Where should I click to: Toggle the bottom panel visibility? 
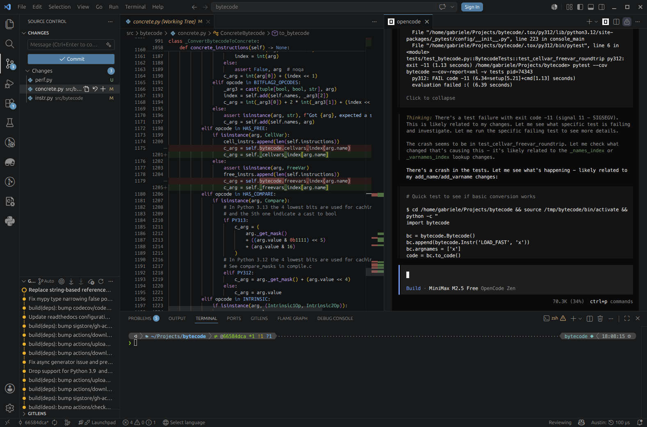pos(591,7)
